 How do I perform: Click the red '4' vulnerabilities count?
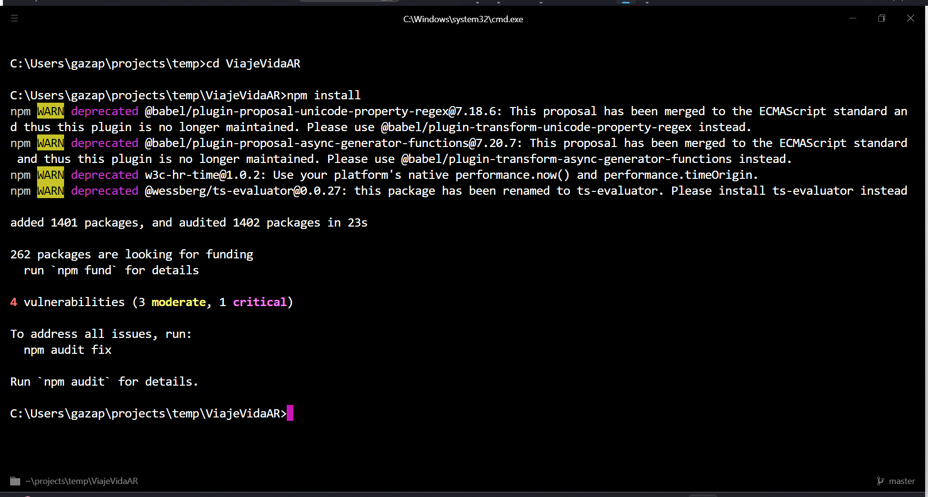coord(13,302)
